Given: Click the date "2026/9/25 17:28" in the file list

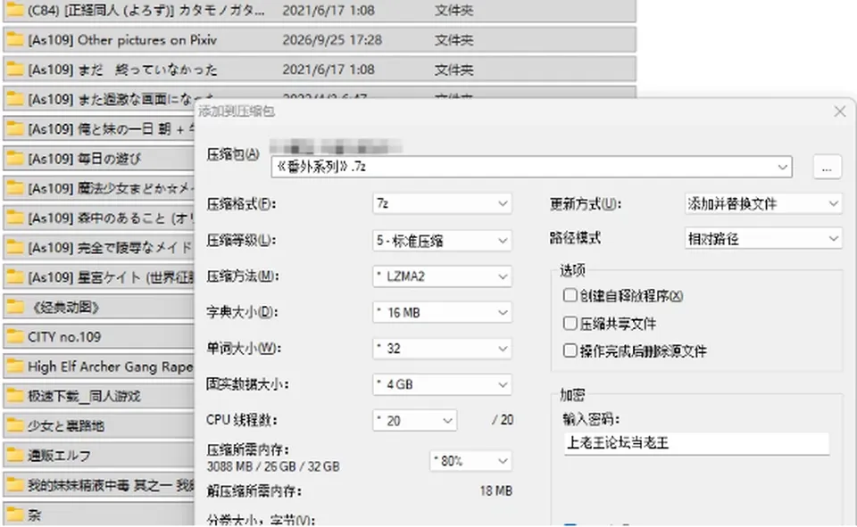Looking at the screenshot, I should pyautogui.click(x=332, y=40).
